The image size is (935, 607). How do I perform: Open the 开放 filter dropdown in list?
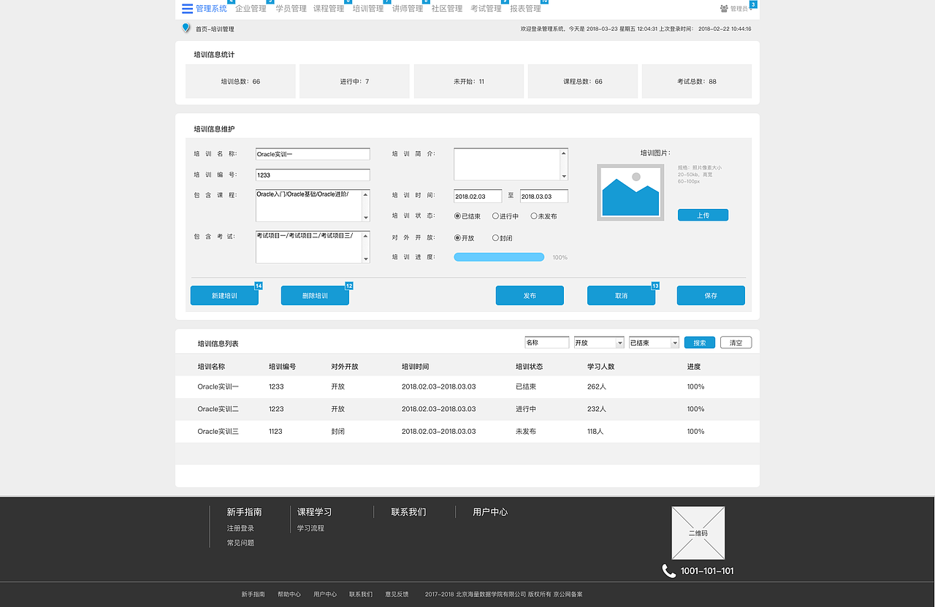click(599, 343)
